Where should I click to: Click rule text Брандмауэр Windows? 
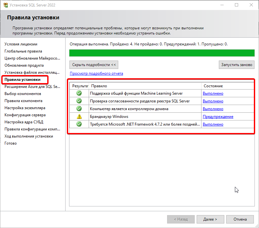tap(109, 117)
